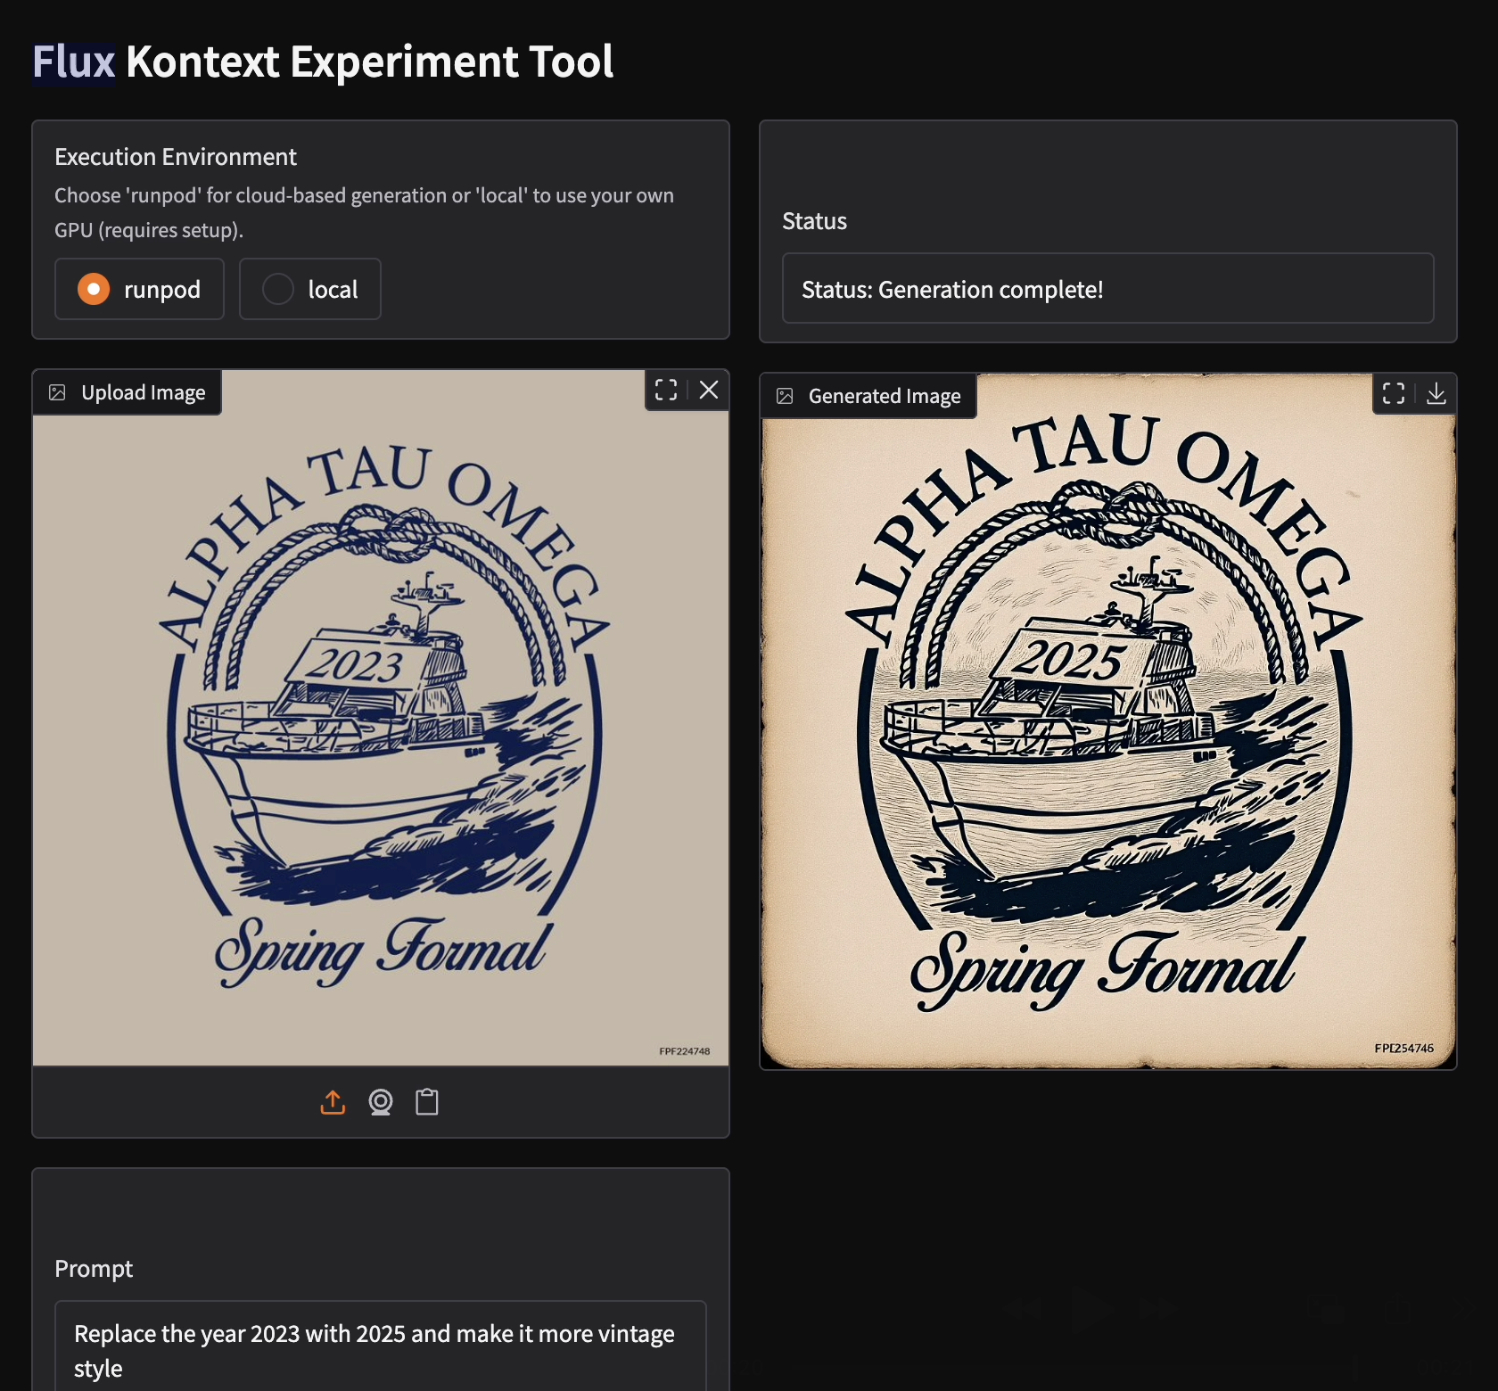Click the 'Flux Kontext Experiment Tool' title

323,61
